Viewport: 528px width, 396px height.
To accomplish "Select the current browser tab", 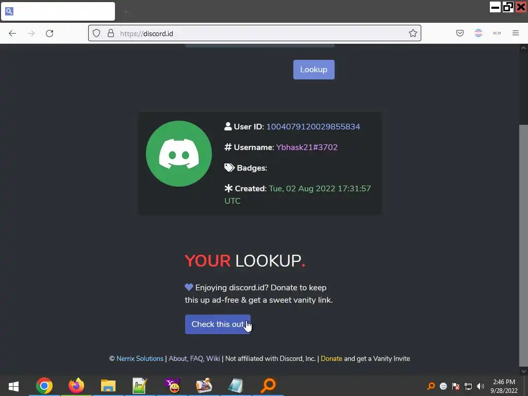I will pos(58,11).
